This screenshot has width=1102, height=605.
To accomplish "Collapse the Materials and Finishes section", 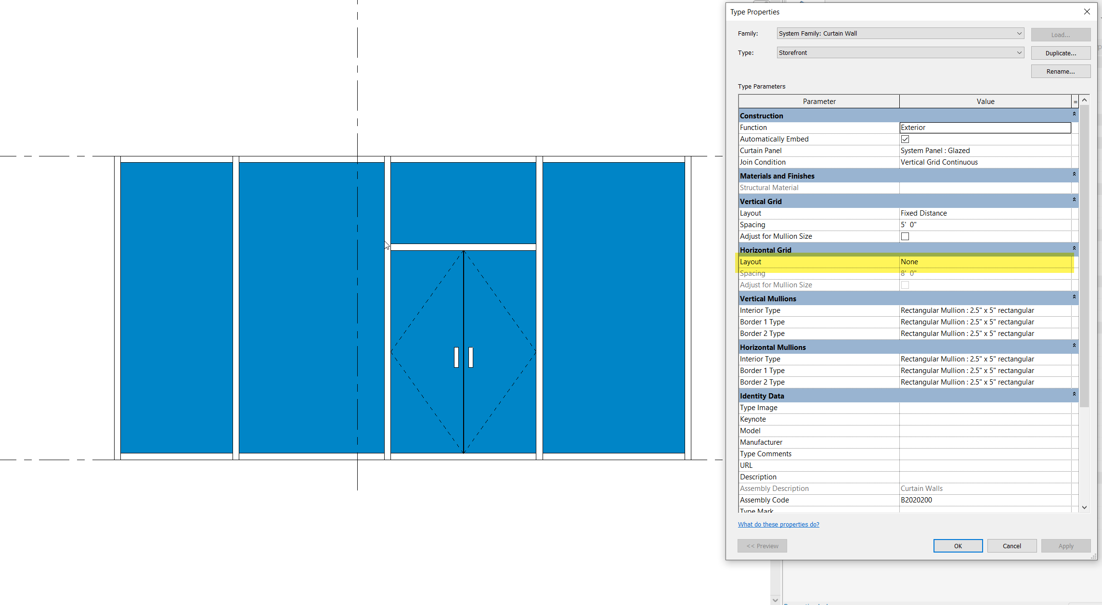I will (x=1074, y=174).
